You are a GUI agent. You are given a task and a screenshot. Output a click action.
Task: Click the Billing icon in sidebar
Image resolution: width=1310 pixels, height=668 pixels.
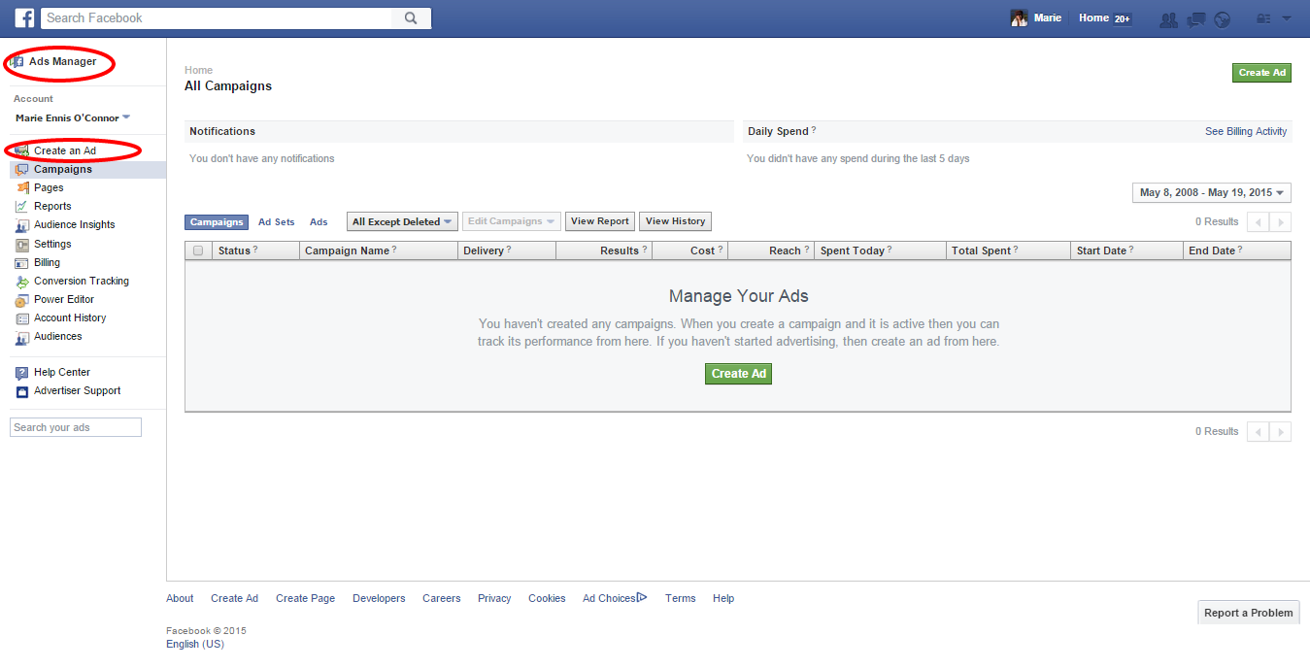pyautogui.click(x=22, y=262)
